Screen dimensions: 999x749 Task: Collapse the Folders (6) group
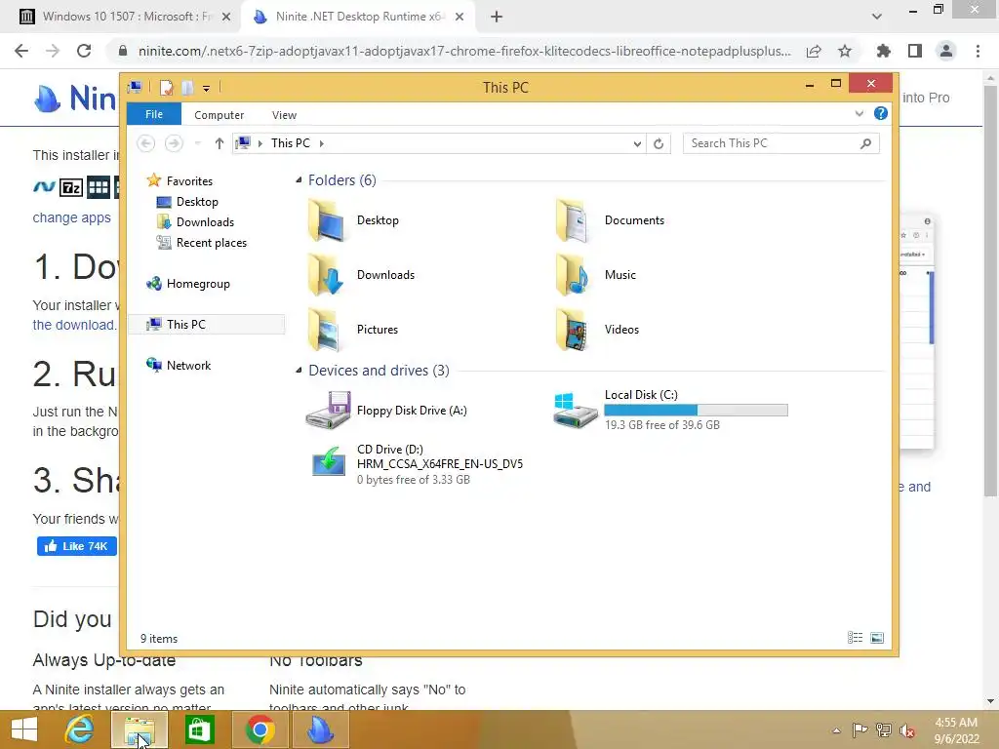point(299,180)
